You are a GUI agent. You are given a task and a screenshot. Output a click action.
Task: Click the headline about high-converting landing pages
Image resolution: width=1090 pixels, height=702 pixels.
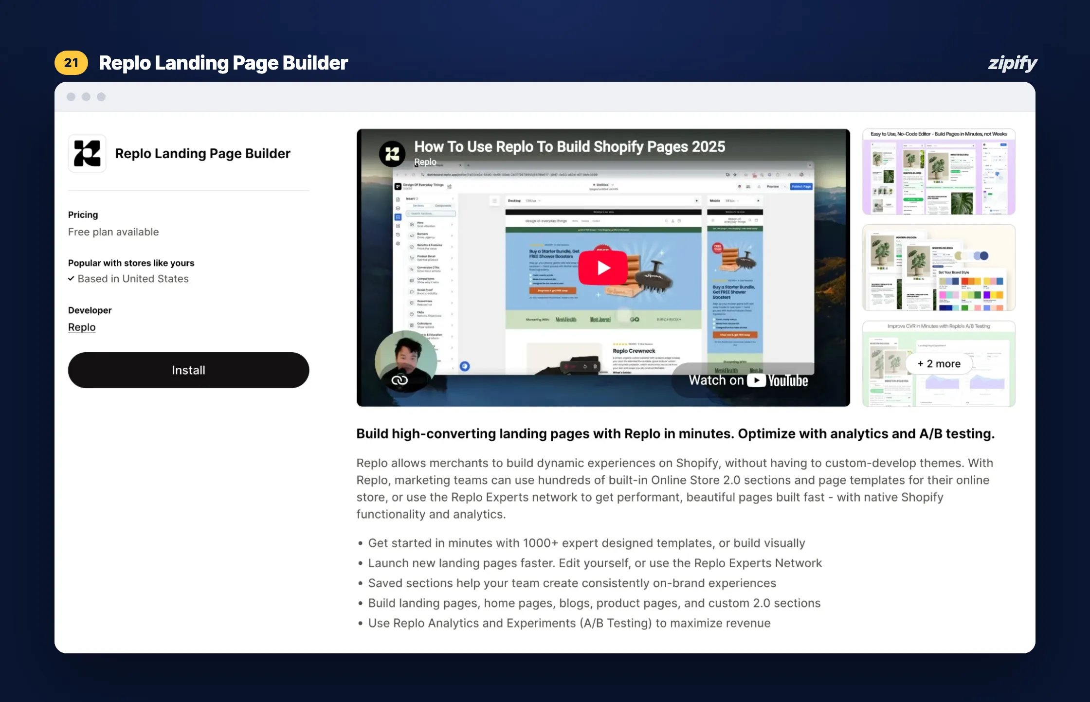(x=675, y=433)
